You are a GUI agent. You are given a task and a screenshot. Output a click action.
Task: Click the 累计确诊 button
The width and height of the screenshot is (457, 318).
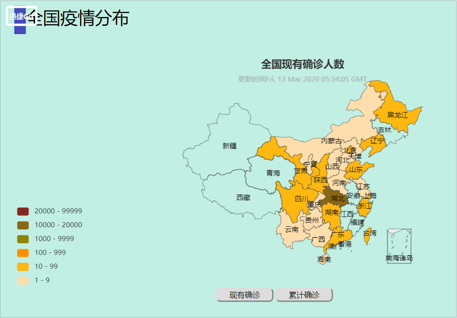pyautogui.click(x=304, y=295)
